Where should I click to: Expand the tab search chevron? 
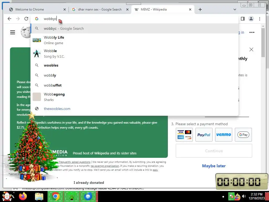(x=235, y=9)
